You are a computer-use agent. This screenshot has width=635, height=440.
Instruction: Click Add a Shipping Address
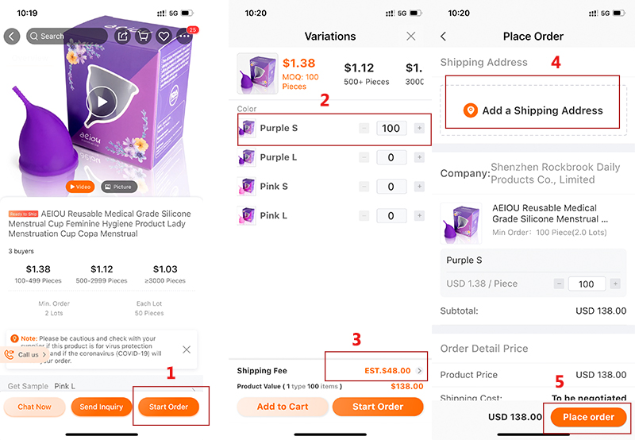click(x=533, y=111)
